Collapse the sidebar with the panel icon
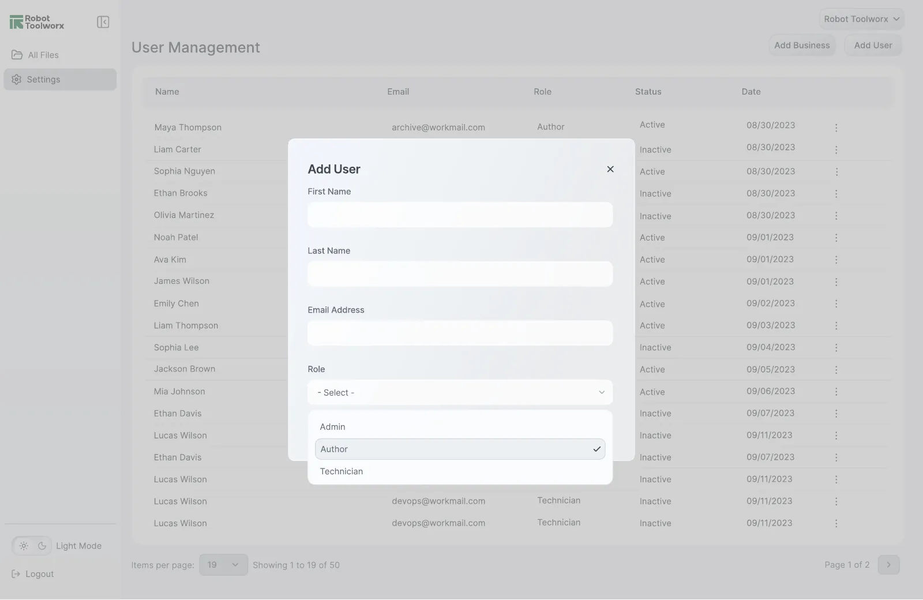 click(103, 22)
